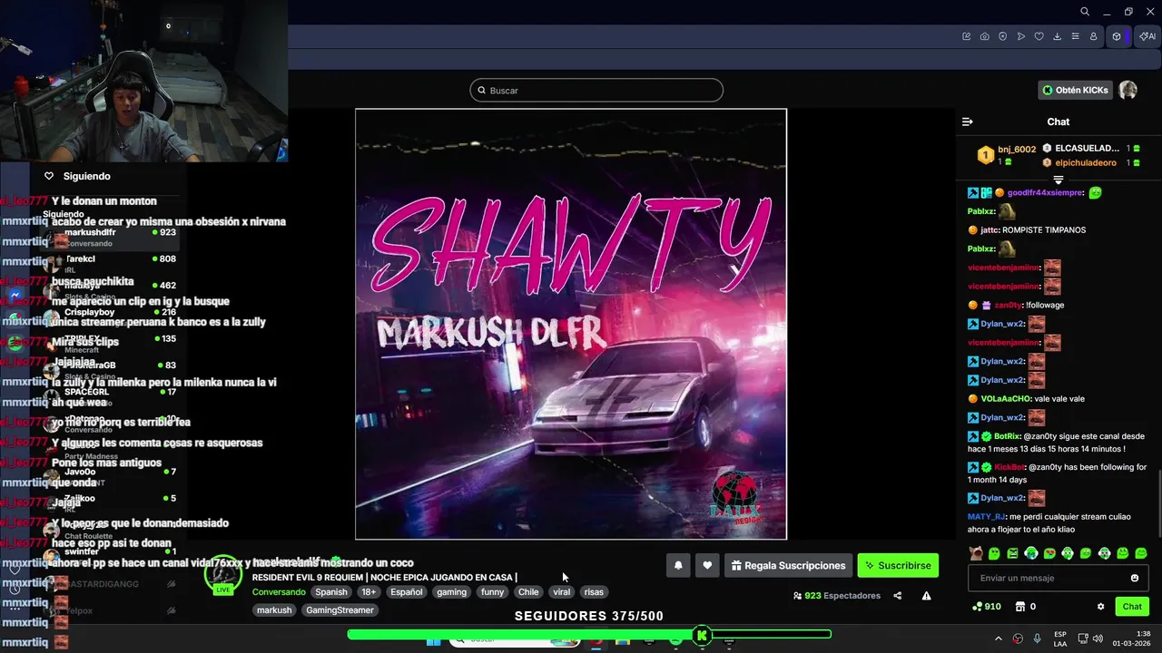Toggle the follow heart button
This screenshot has height=653, width=1162.
click(707, 565)
